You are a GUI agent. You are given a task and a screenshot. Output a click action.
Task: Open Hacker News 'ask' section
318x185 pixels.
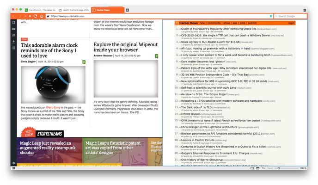235,23
